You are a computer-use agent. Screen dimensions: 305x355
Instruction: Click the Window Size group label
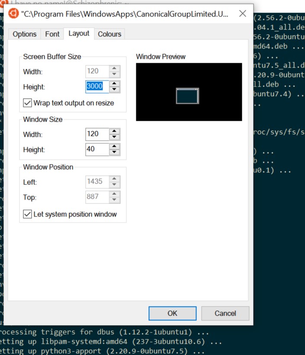click(x=43, y=119)
